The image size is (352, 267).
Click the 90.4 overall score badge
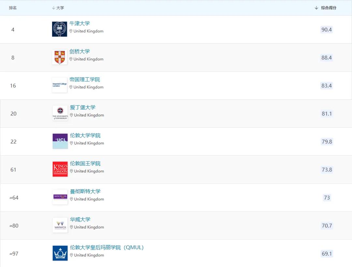pos(326,30)
